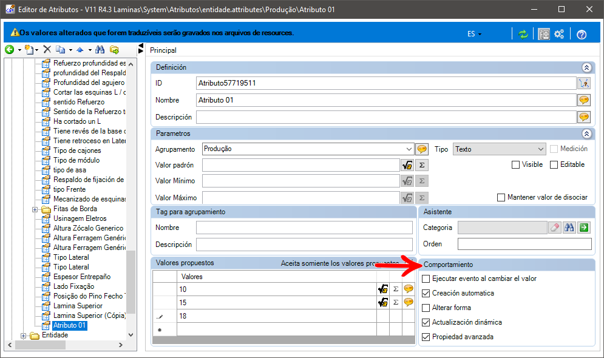Click the translation bubble next to Agrupamento
The width and height of the screenshot is (604, 358).
click(422, 149)
